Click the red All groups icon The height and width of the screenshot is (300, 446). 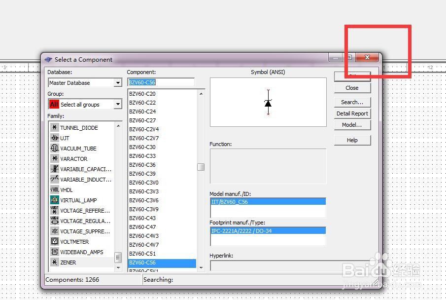[x=54, y=104]
